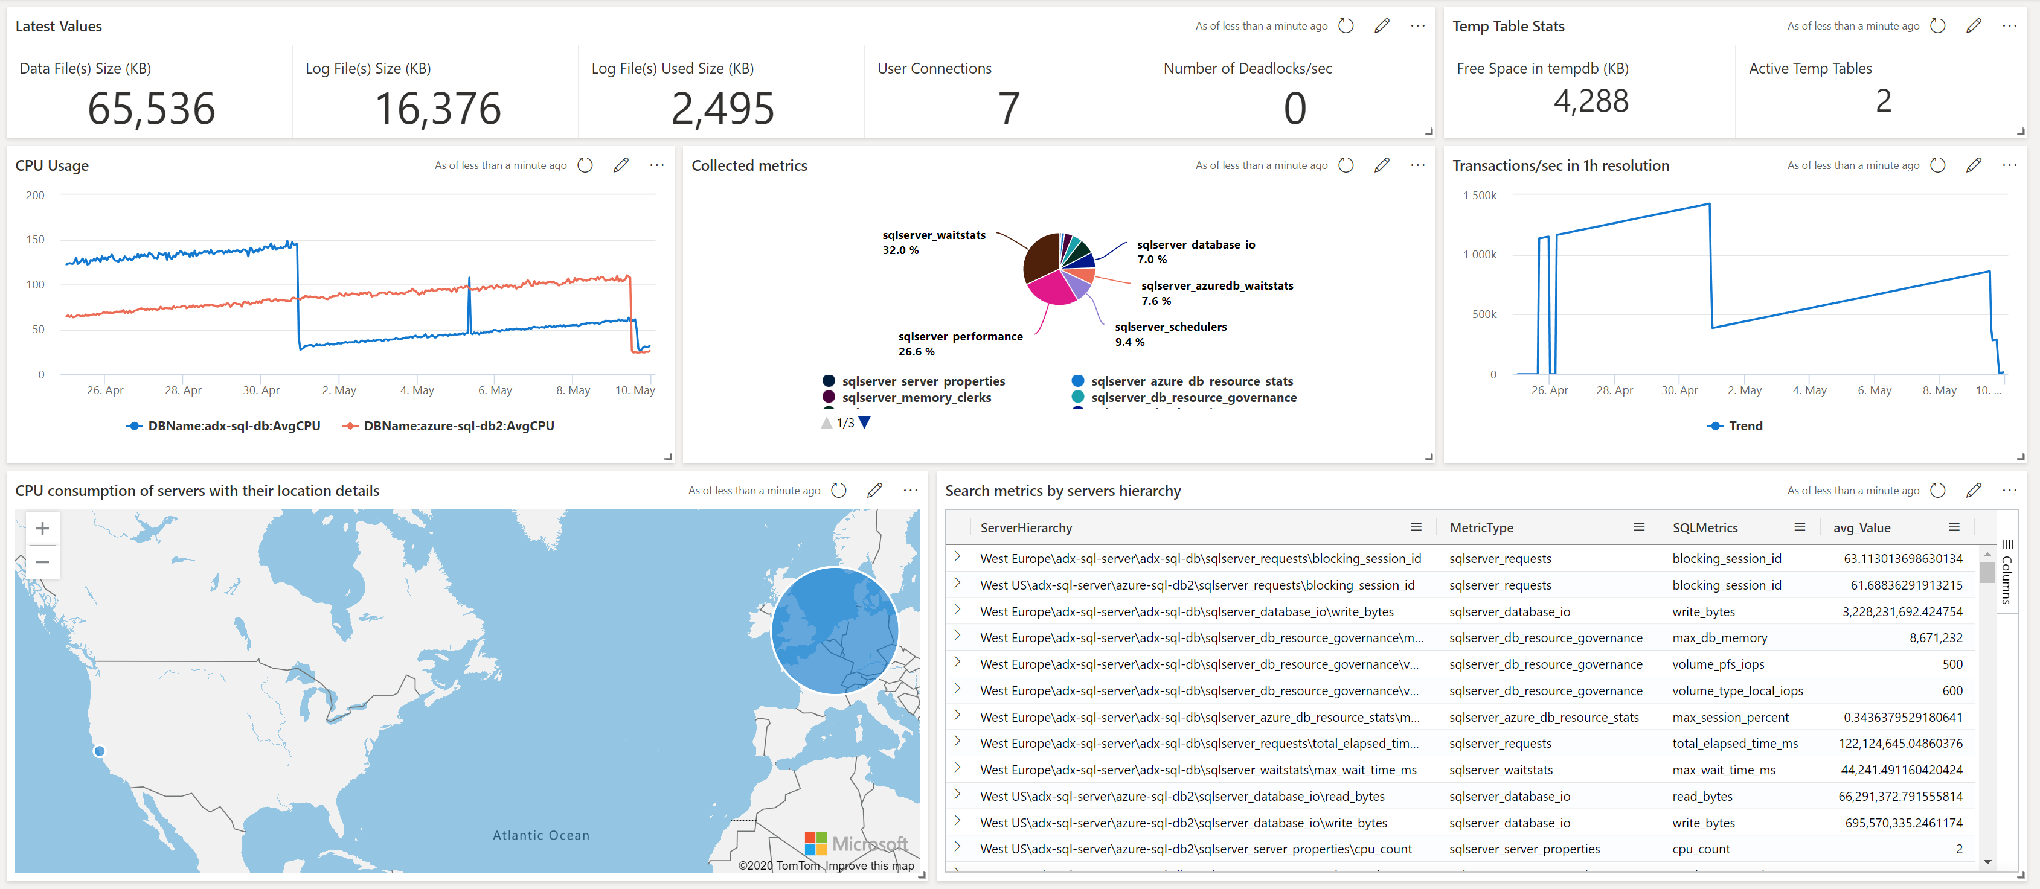Toggle sqlserver_db_resource_governance in pie legend

tap(1184, 398)
